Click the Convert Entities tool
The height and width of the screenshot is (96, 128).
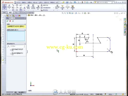coord(33,7)
